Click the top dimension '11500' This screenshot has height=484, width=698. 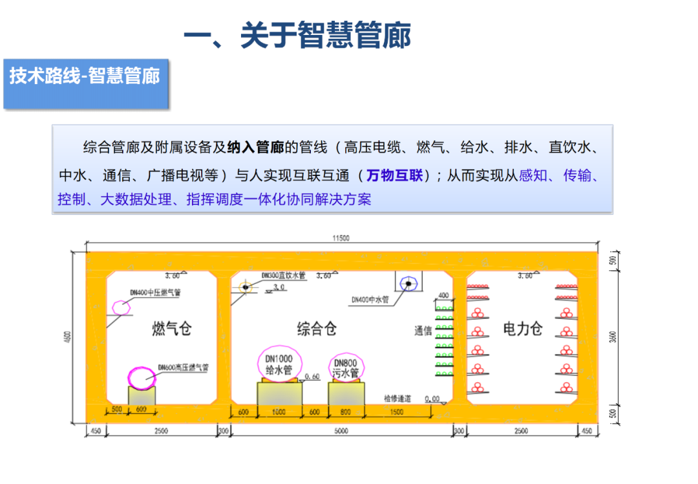(x=341, y=238)
